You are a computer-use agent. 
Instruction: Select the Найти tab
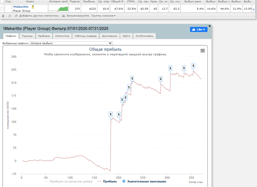pyautogui.click(x=126, y=36)
